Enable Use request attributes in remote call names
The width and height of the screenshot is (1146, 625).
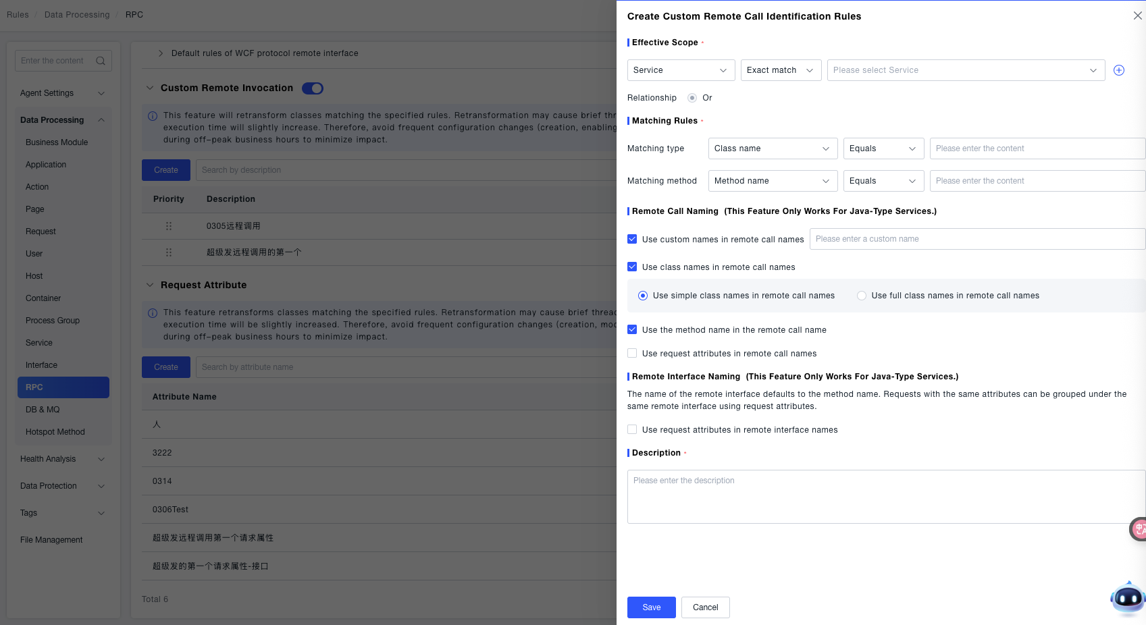point(632,353)
